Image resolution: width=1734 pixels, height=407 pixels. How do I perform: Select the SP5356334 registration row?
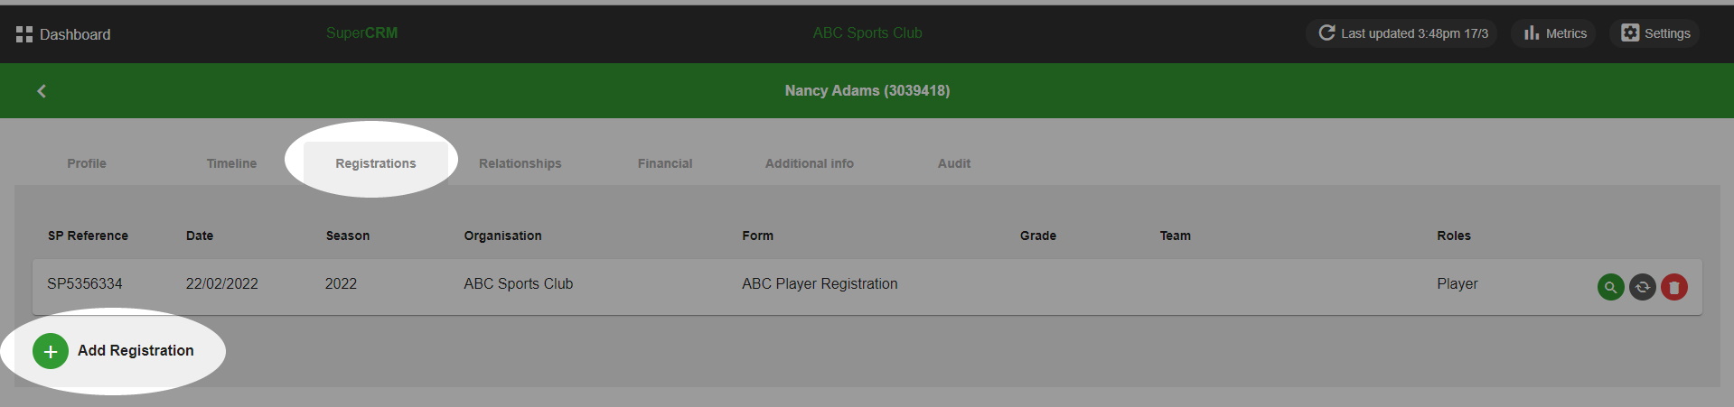(x=867, y=287)
